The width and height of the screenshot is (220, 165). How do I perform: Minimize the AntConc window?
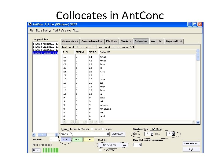tap(189, 24)
